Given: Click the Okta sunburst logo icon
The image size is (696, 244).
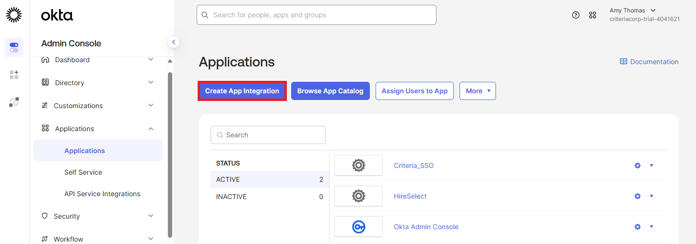Looking at the screenshot, I should (x=14, y=15).
